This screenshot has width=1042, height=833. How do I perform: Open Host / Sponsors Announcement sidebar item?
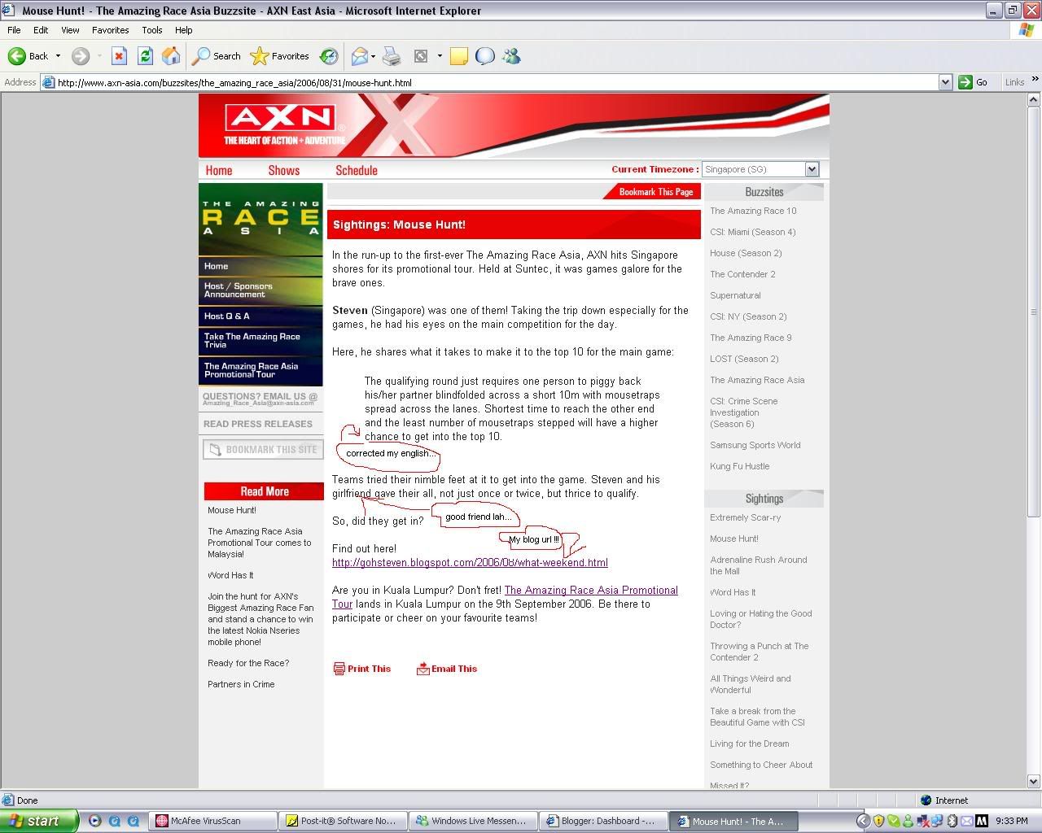click(x=260, y=290)
